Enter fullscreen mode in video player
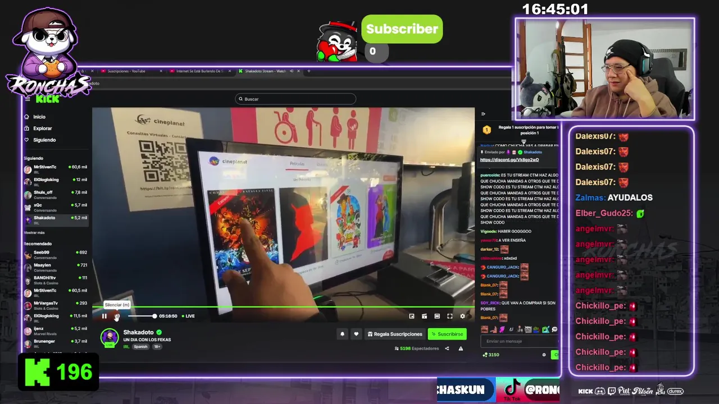This screenshot has width=719, height=404. pyautogui.click(x=449, y=316)
